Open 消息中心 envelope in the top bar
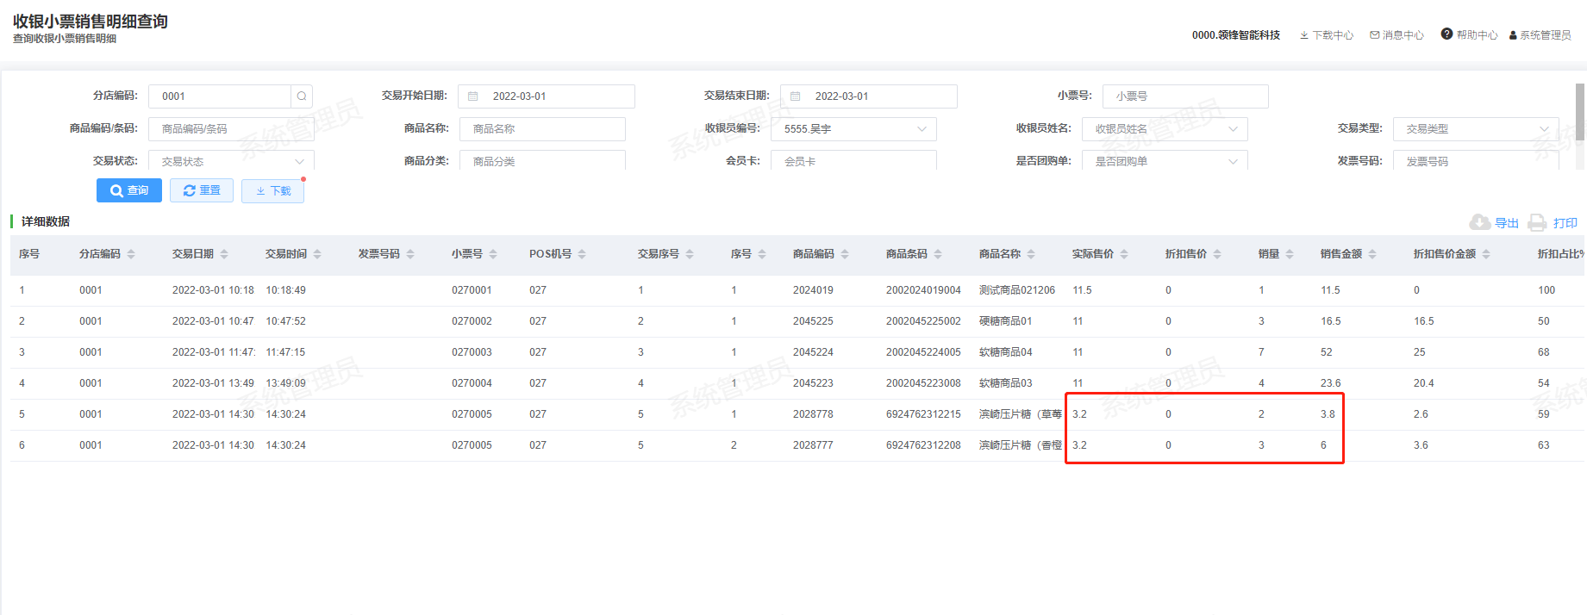The width and height of the screenshot is (1587, 615). pos(1375,35)
